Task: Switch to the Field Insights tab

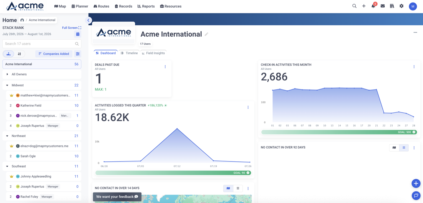Action: coord(153,53)
